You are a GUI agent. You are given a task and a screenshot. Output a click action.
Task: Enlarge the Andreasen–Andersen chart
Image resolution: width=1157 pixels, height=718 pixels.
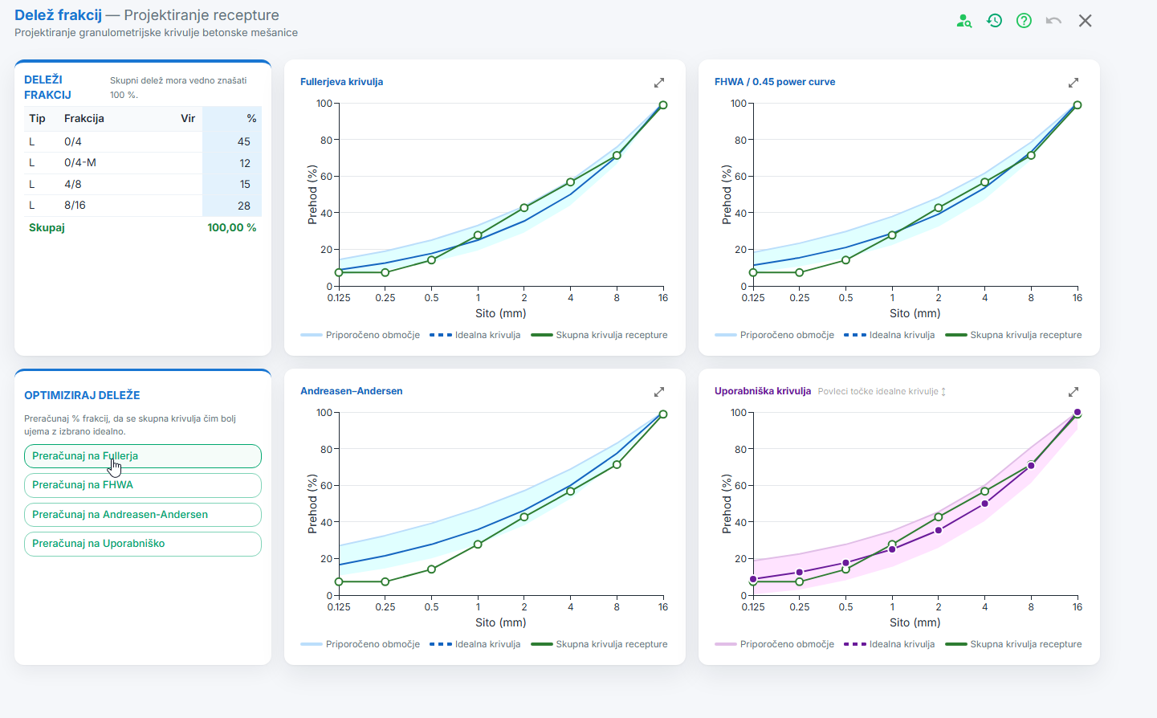(659, 392)
